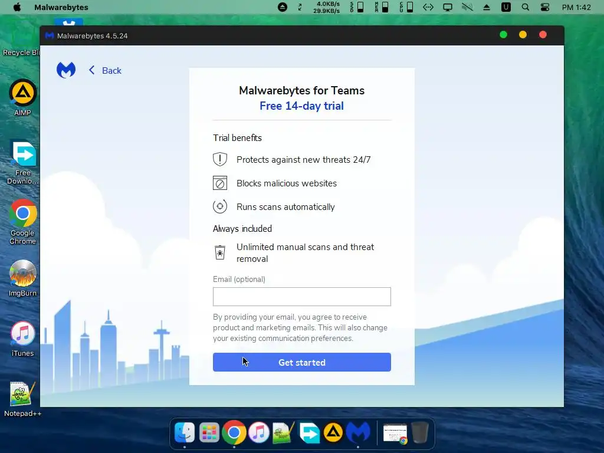Viewport: 604px width, 453px height.
Task: Open AIMP desktop shortcut
Action: tap(23, 98)
